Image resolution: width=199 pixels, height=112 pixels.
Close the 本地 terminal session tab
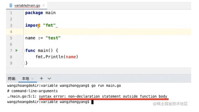pyautogui.click(x=32, y=79)
